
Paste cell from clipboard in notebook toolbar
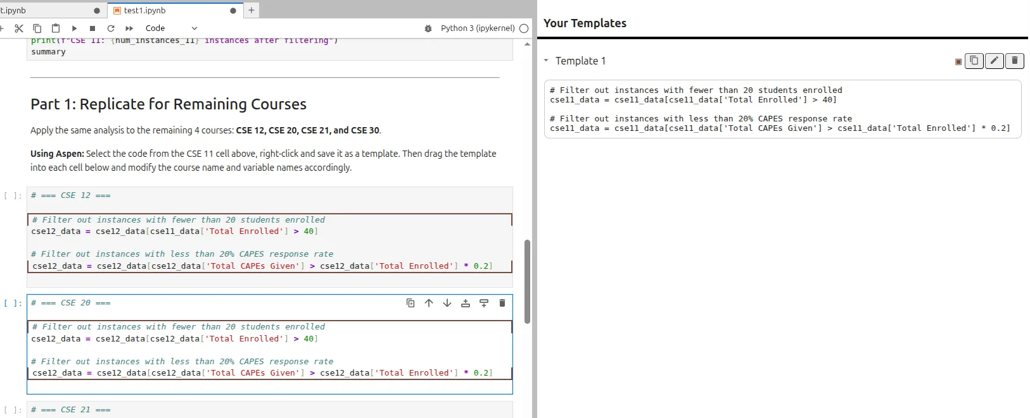[56, 28]
